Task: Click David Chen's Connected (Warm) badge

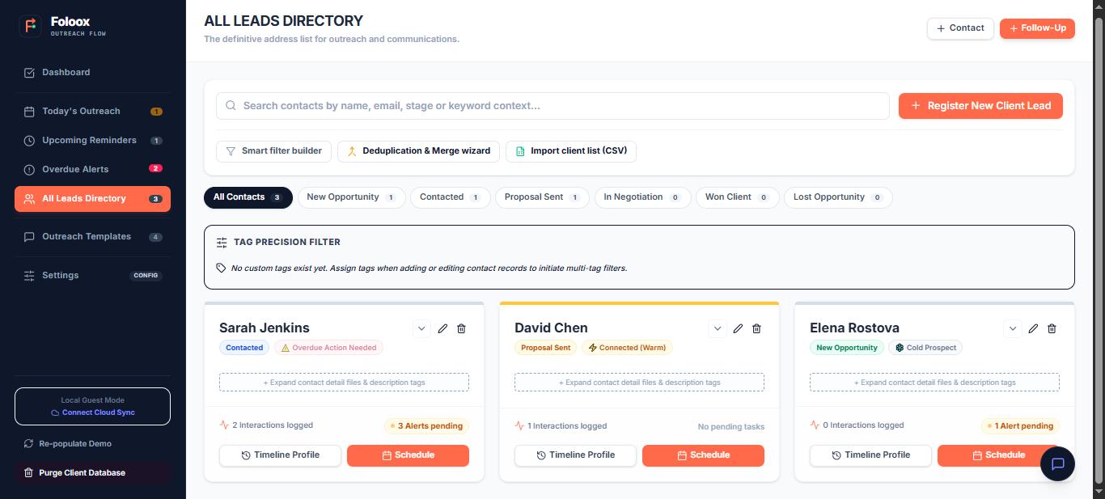Action: click(x=626, y=348)
